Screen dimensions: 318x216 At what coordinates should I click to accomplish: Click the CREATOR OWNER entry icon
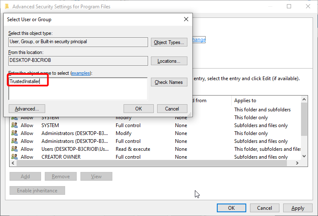pos(15,157)
